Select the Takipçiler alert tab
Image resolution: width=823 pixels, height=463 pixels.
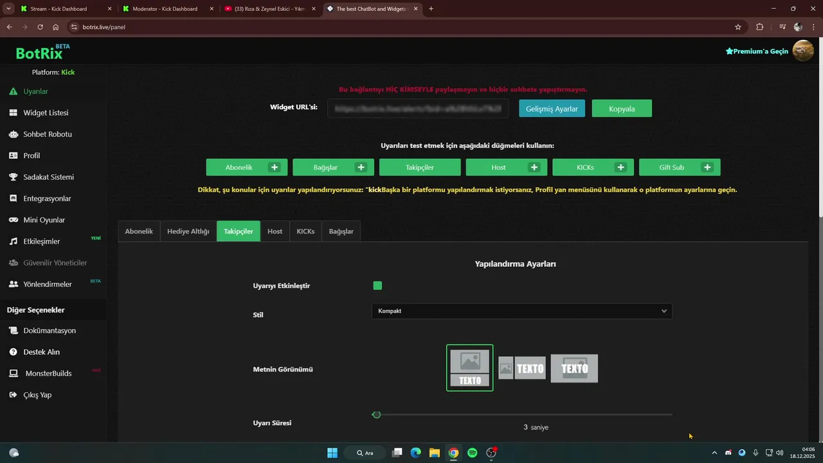coord(239,231)
